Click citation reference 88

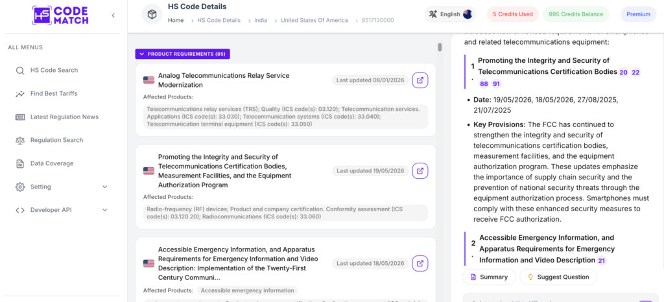[484, 84]
